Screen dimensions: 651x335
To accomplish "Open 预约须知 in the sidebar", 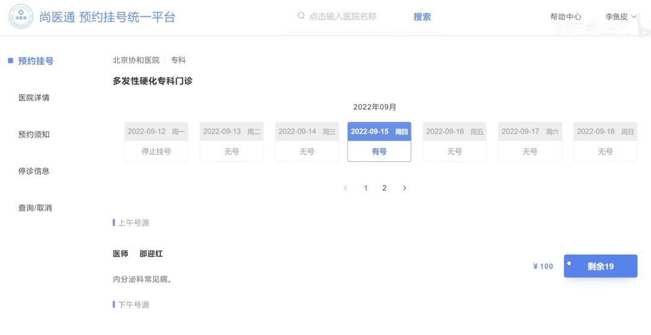I will tap(34, 135).
